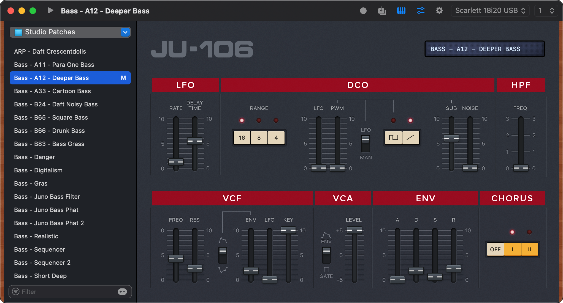Open the Scarlett 18i20 USB device selector
563x303 pixels.
pos(490,10)
